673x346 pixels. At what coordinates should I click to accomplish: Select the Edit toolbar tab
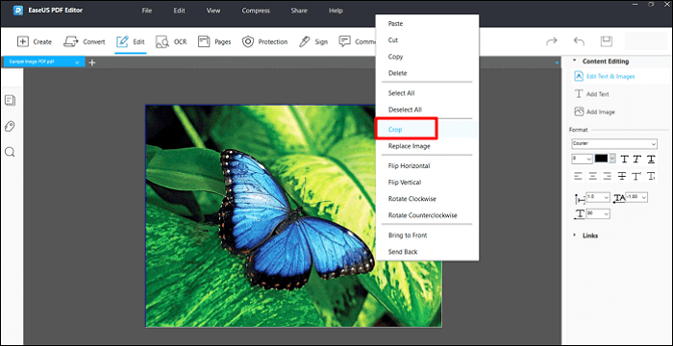click(131, 41)
